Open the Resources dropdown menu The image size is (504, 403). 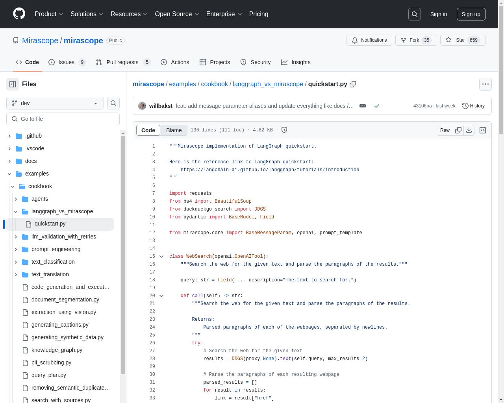[x=129, y=14]
